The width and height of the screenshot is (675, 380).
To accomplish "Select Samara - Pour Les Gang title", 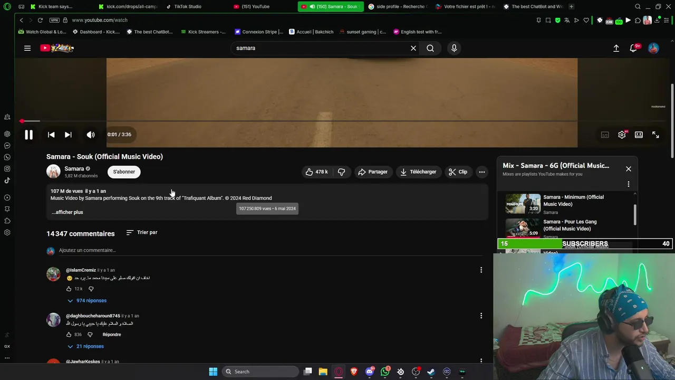I will pyautogui.click(x=570, y=225).
